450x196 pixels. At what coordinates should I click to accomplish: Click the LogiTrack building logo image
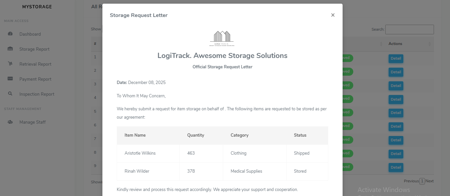(222, 38)
